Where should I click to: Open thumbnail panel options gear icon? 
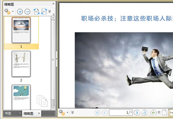click(x=7, y=11)
